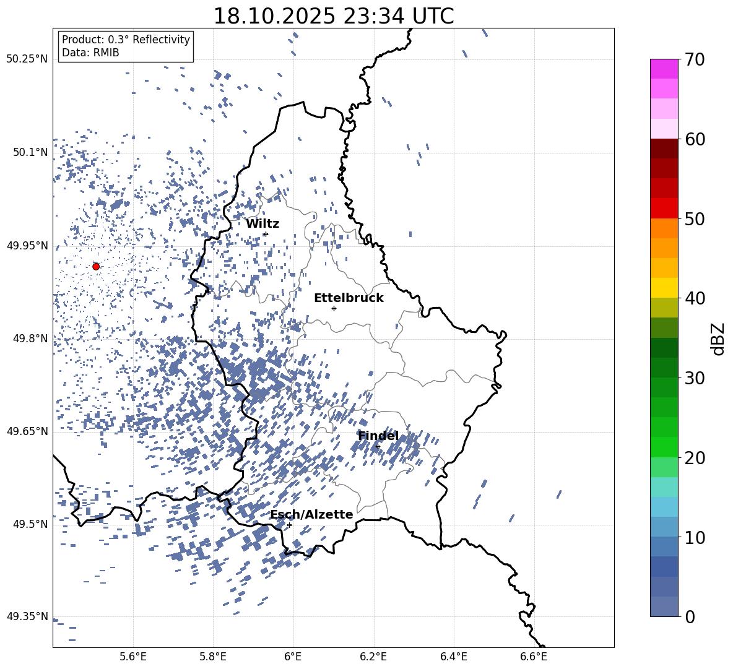Click the 6.6°E longitude label
The width and height of the screenshot is (733, 669).
tap(534, 657)
